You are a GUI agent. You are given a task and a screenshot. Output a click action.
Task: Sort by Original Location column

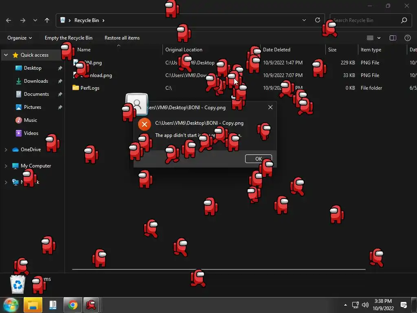pos(184,50)
